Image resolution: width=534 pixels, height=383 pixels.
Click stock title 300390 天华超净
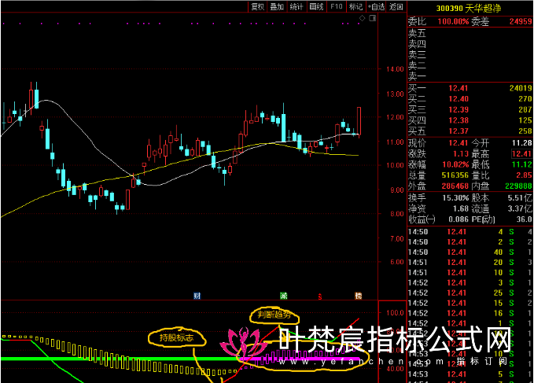[469, 8]
